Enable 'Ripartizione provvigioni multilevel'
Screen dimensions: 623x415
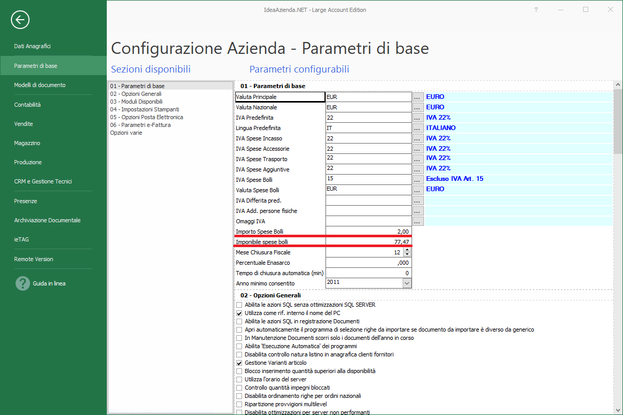(239, 404)
